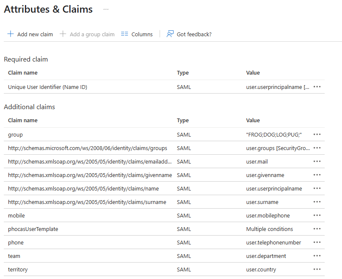Open more options for Unique User Identifier row
The width and height of the screenshot is (342, 279).
[x=317, y=87]
